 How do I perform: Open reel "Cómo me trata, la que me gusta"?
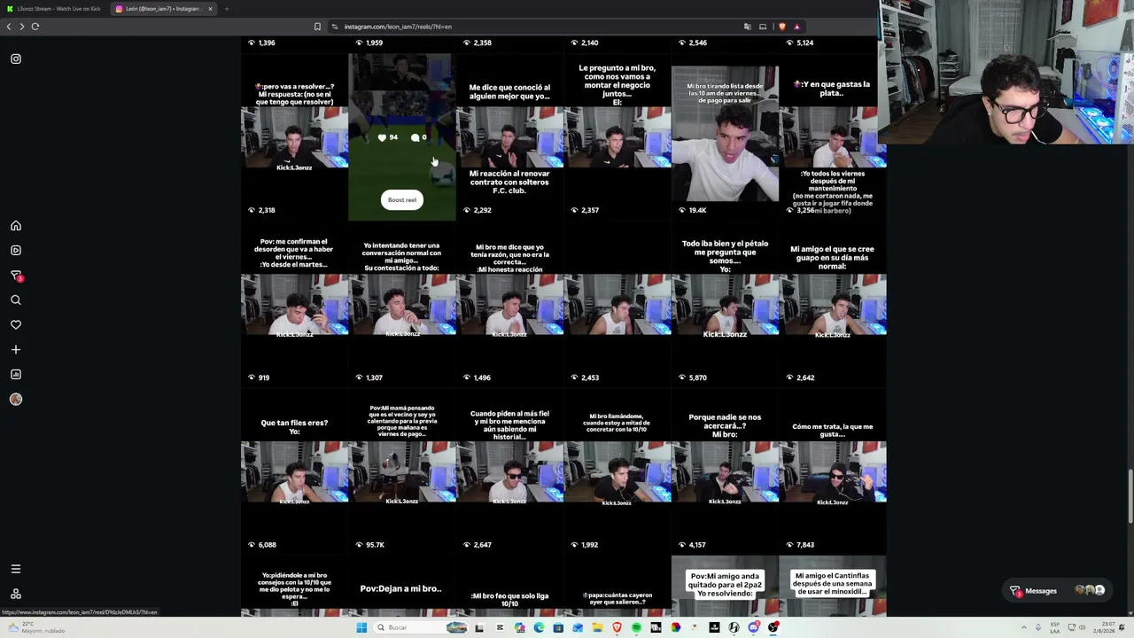click(833, 471)
